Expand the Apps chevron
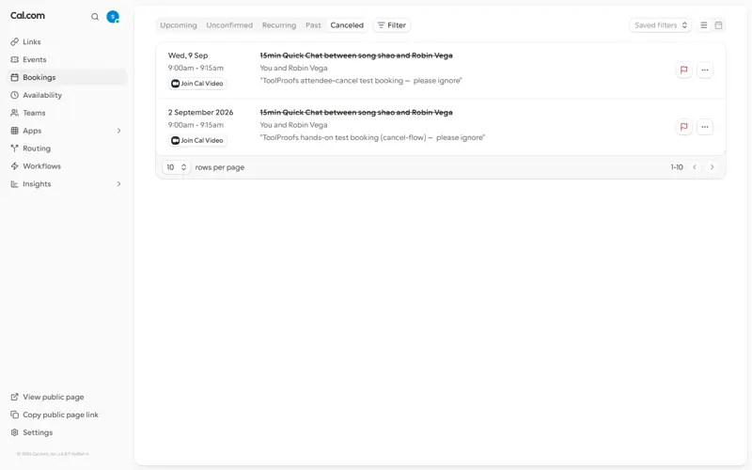 (119, 131)
